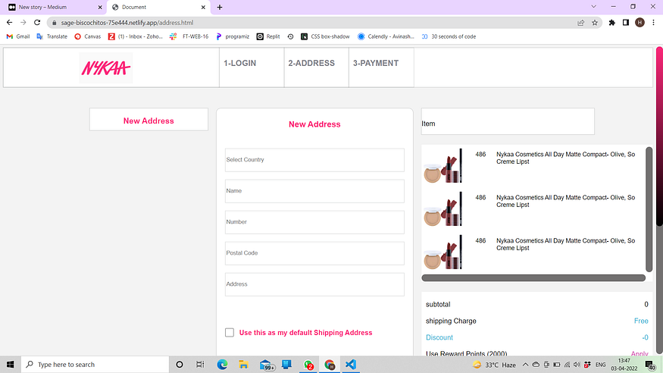Click the Name input field
This screenshot has width=663, height=373.
pos(314,191)
